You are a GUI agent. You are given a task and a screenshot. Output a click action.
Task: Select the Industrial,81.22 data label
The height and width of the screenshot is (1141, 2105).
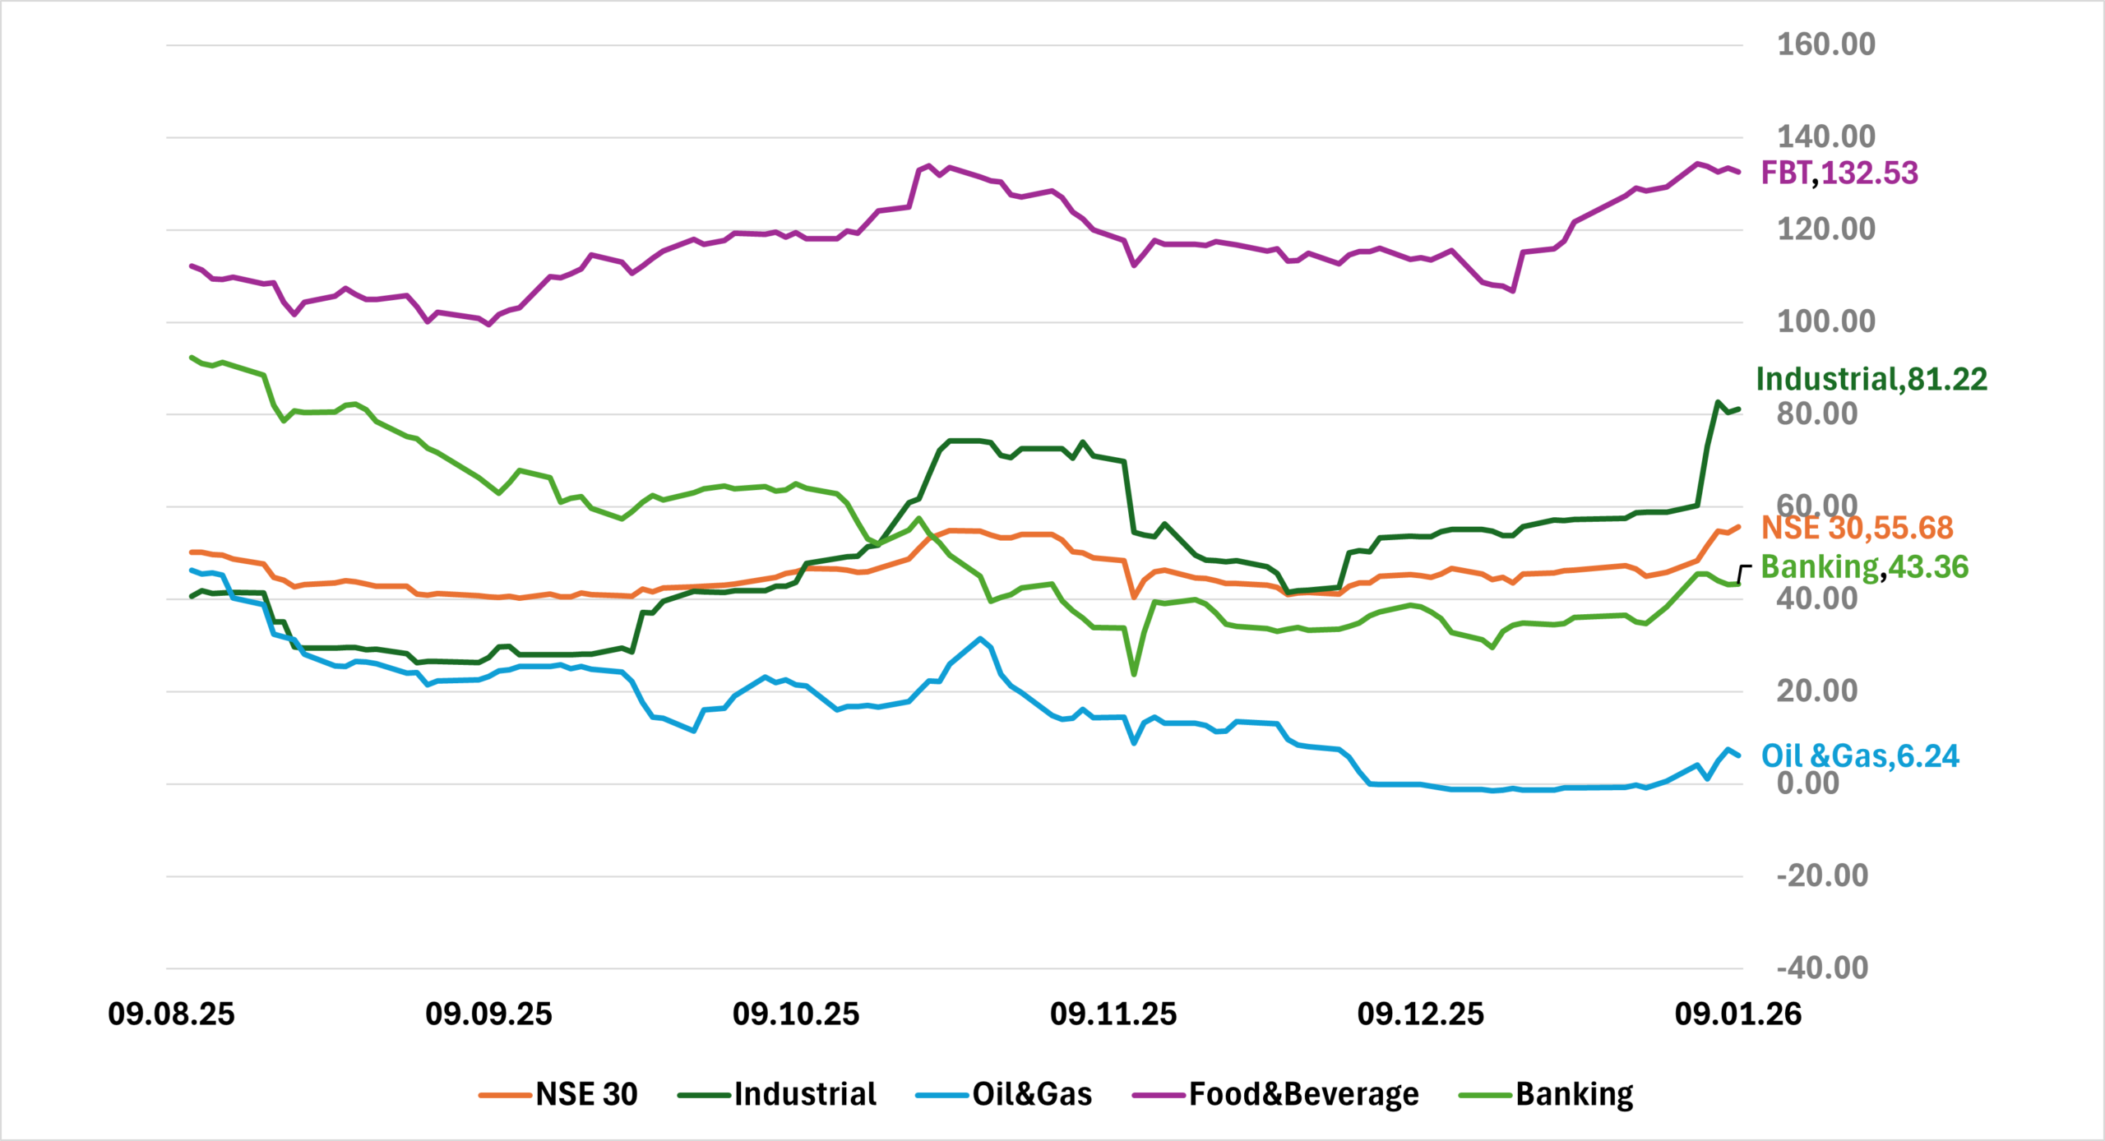coord(1871,379)
